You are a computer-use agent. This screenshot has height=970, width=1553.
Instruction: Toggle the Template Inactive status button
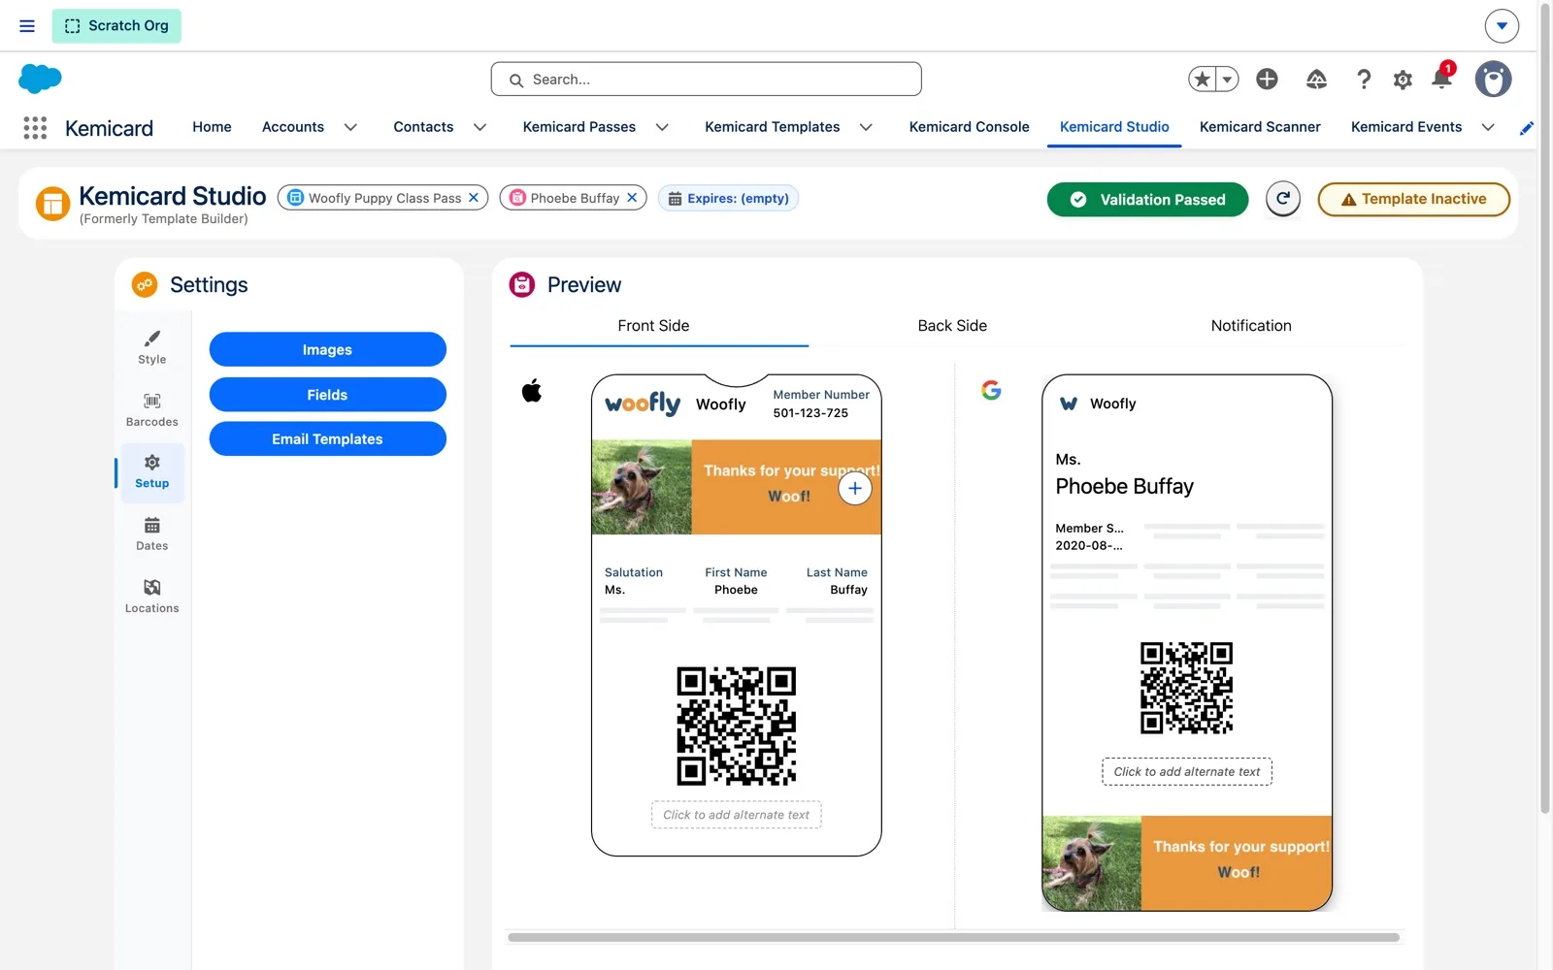[x=1413, y=199]
